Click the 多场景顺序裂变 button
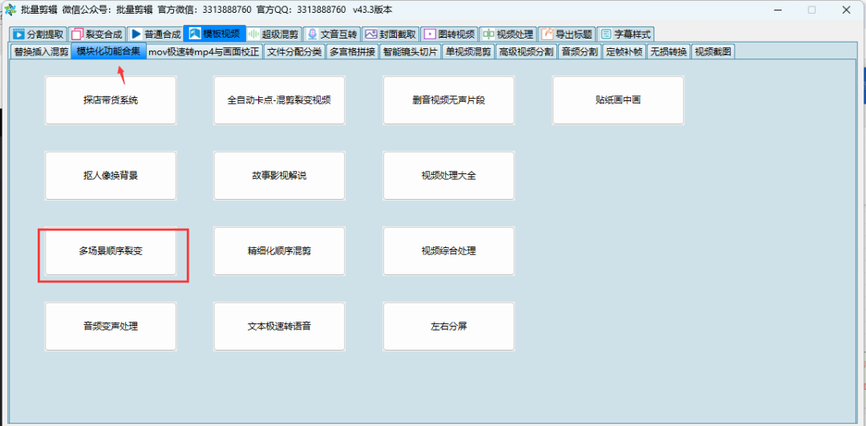The height and width of the screenshot is (426, 866). tap(111, 251)
